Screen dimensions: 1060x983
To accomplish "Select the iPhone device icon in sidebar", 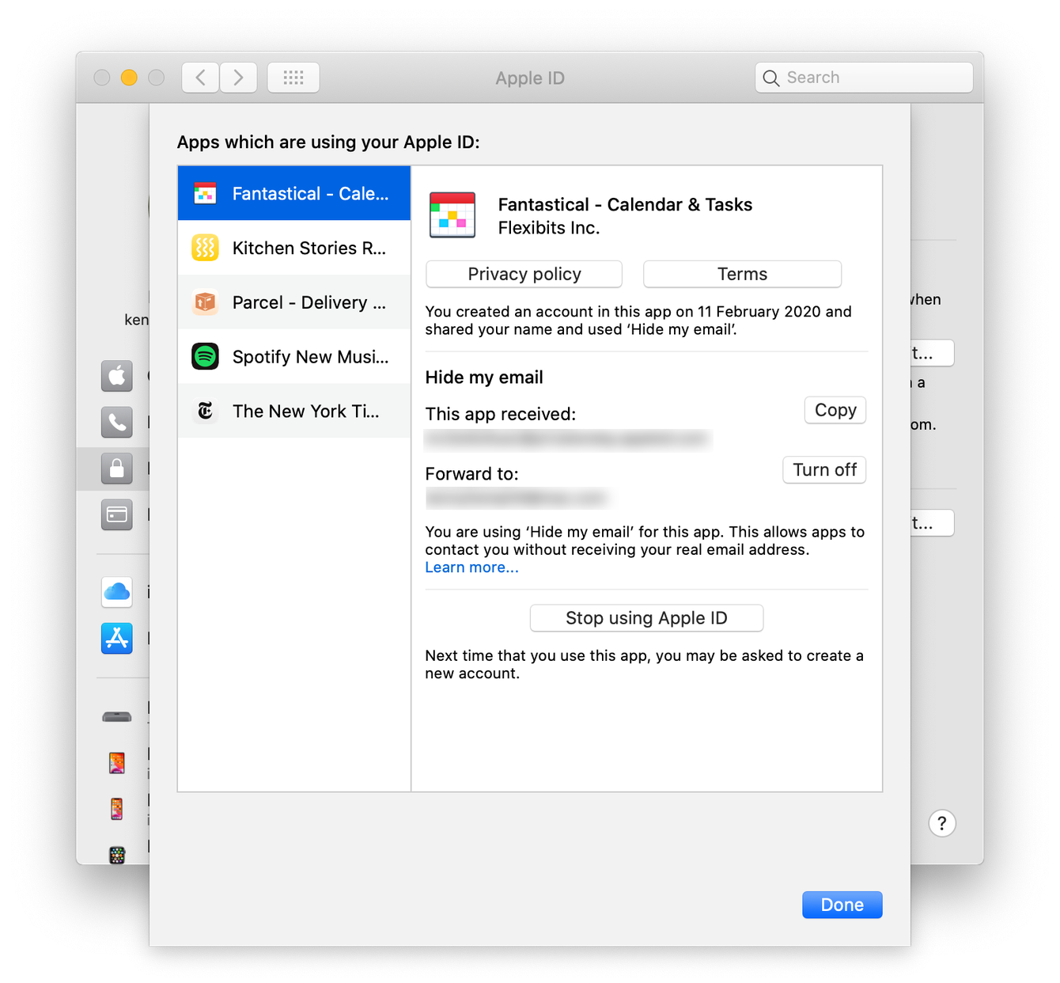I will point(117,809).
